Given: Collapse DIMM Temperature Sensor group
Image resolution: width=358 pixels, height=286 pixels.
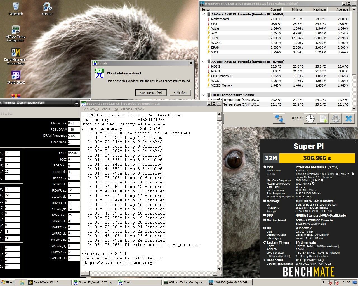Looking at the screenshot, I should pyautogui.click(x=203, y=95).
